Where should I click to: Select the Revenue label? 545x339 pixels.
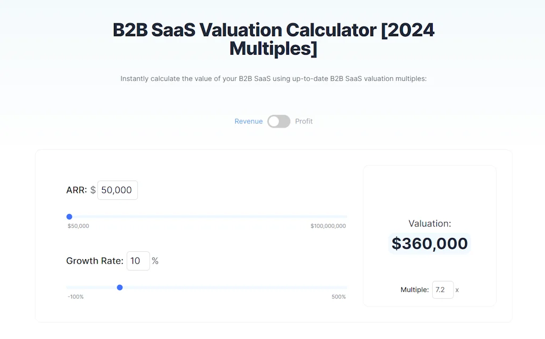click(248, 121)
